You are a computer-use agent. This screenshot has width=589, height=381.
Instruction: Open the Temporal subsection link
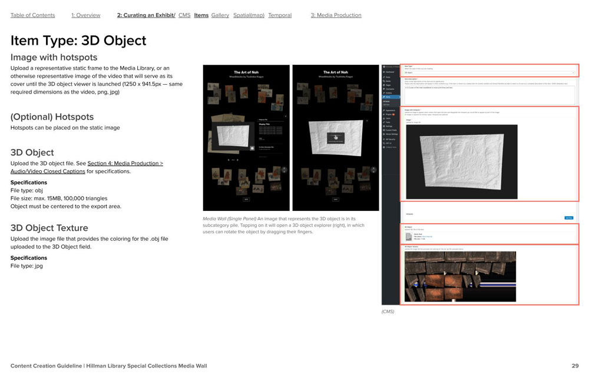tap(280, 15)
